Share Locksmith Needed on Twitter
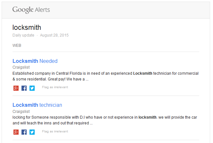The image size is (213, 143). (32, 88)
